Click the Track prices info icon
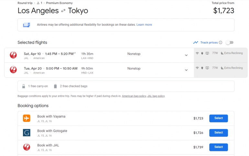This screenshot has height=156, width=249. [x=221, y=43]
